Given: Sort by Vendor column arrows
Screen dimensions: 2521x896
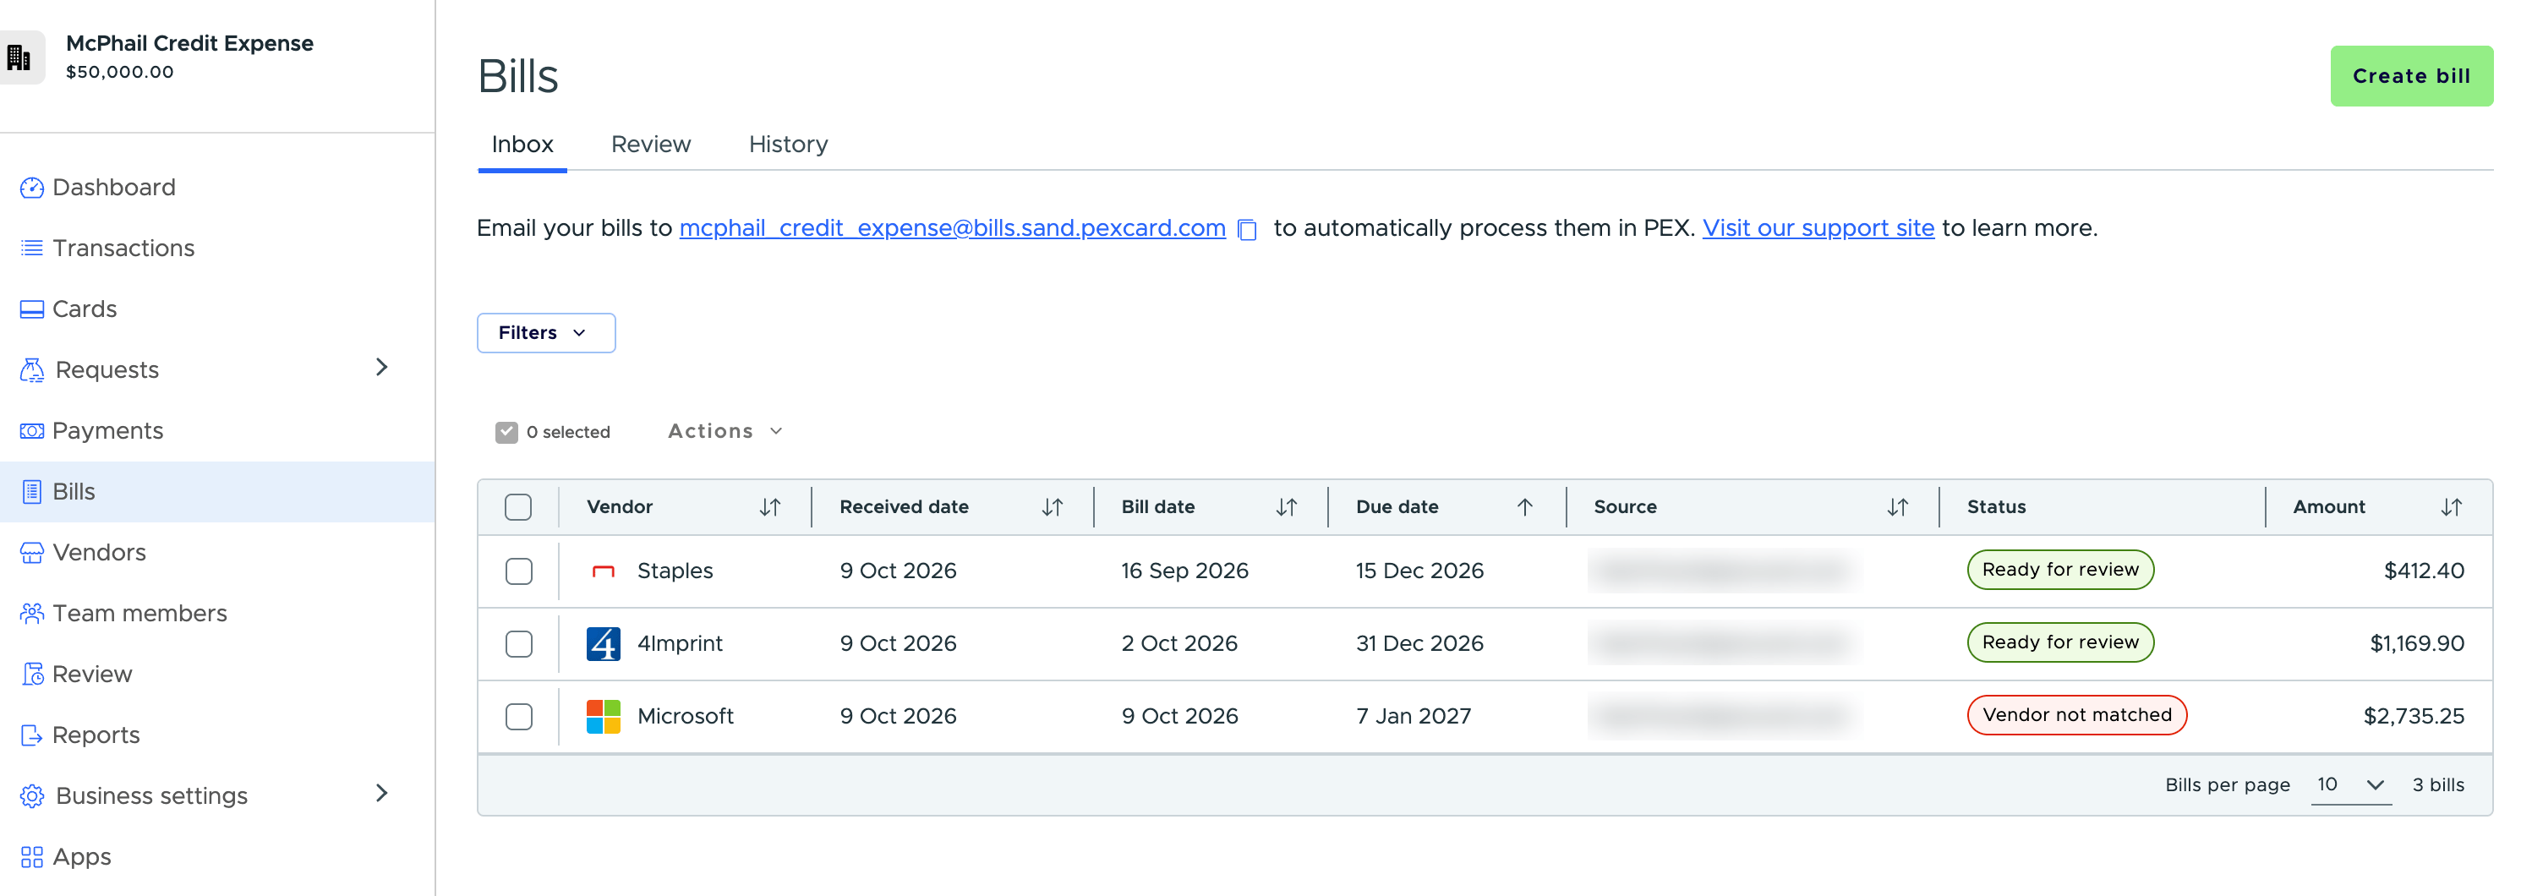Looking at the screenshot, I should pyautogui.click(x=770, y=506).
